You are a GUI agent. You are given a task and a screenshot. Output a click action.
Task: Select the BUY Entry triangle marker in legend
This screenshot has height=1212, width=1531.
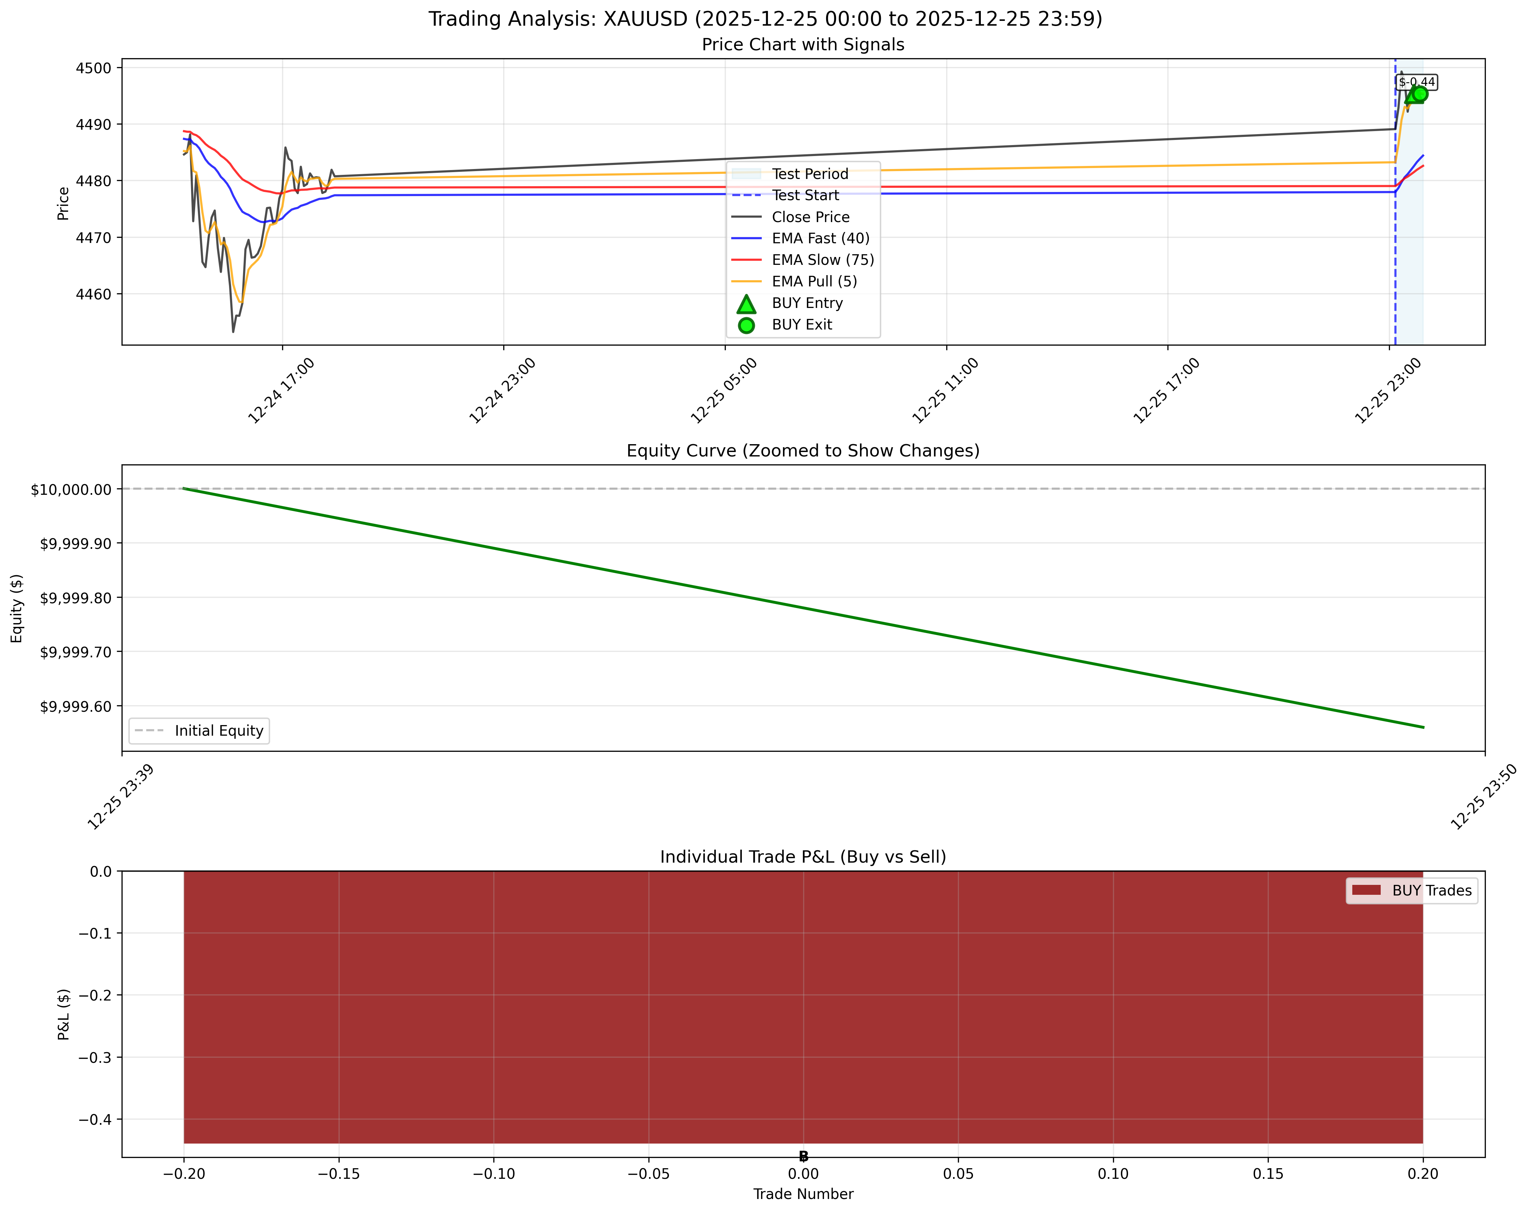(747, 305)
